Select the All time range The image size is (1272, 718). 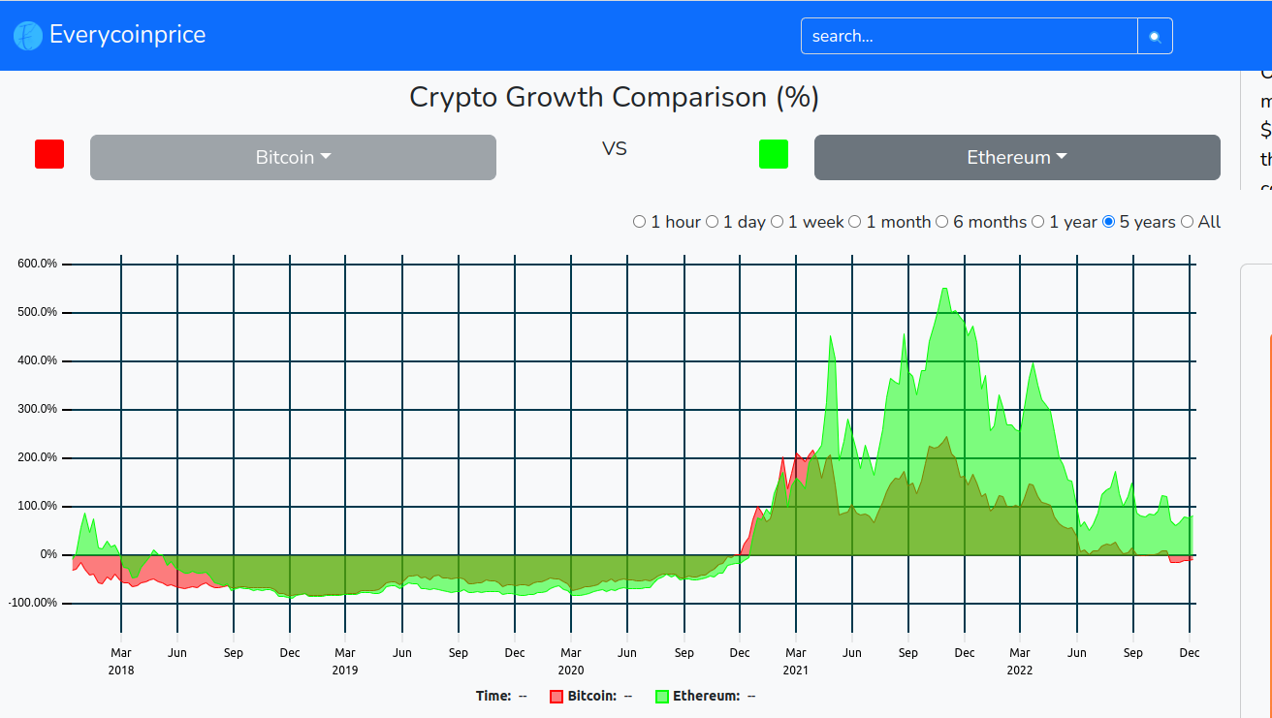point(1187,222)
